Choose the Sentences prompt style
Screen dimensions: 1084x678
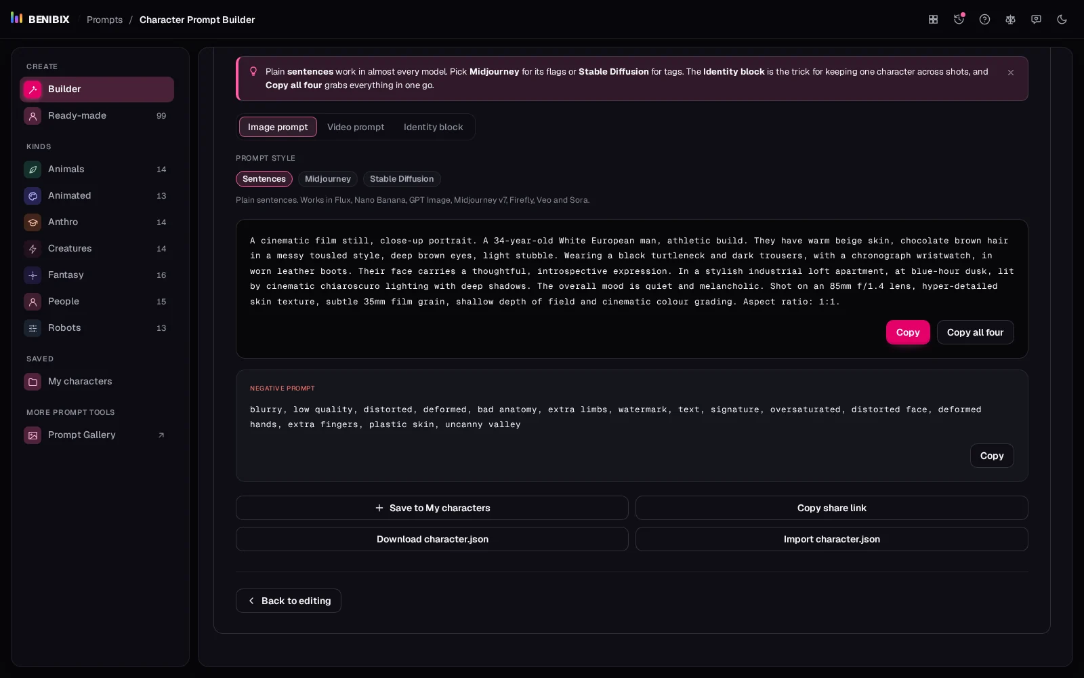point(264,179)
